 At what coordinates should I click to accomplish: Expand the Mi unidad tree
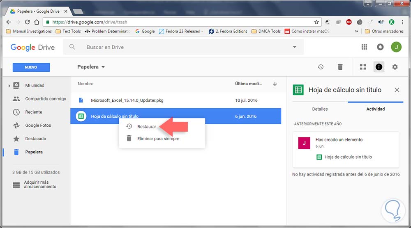(x=9, y=85)
